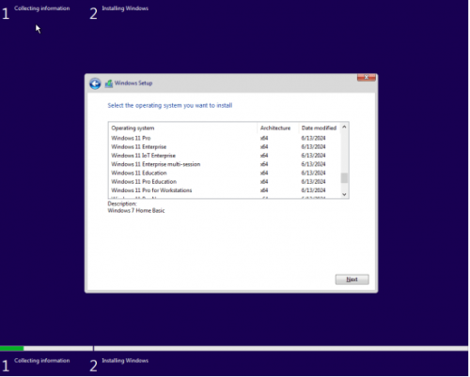
Task: Click the blue back arrow icon
Action: pos(95,83)
